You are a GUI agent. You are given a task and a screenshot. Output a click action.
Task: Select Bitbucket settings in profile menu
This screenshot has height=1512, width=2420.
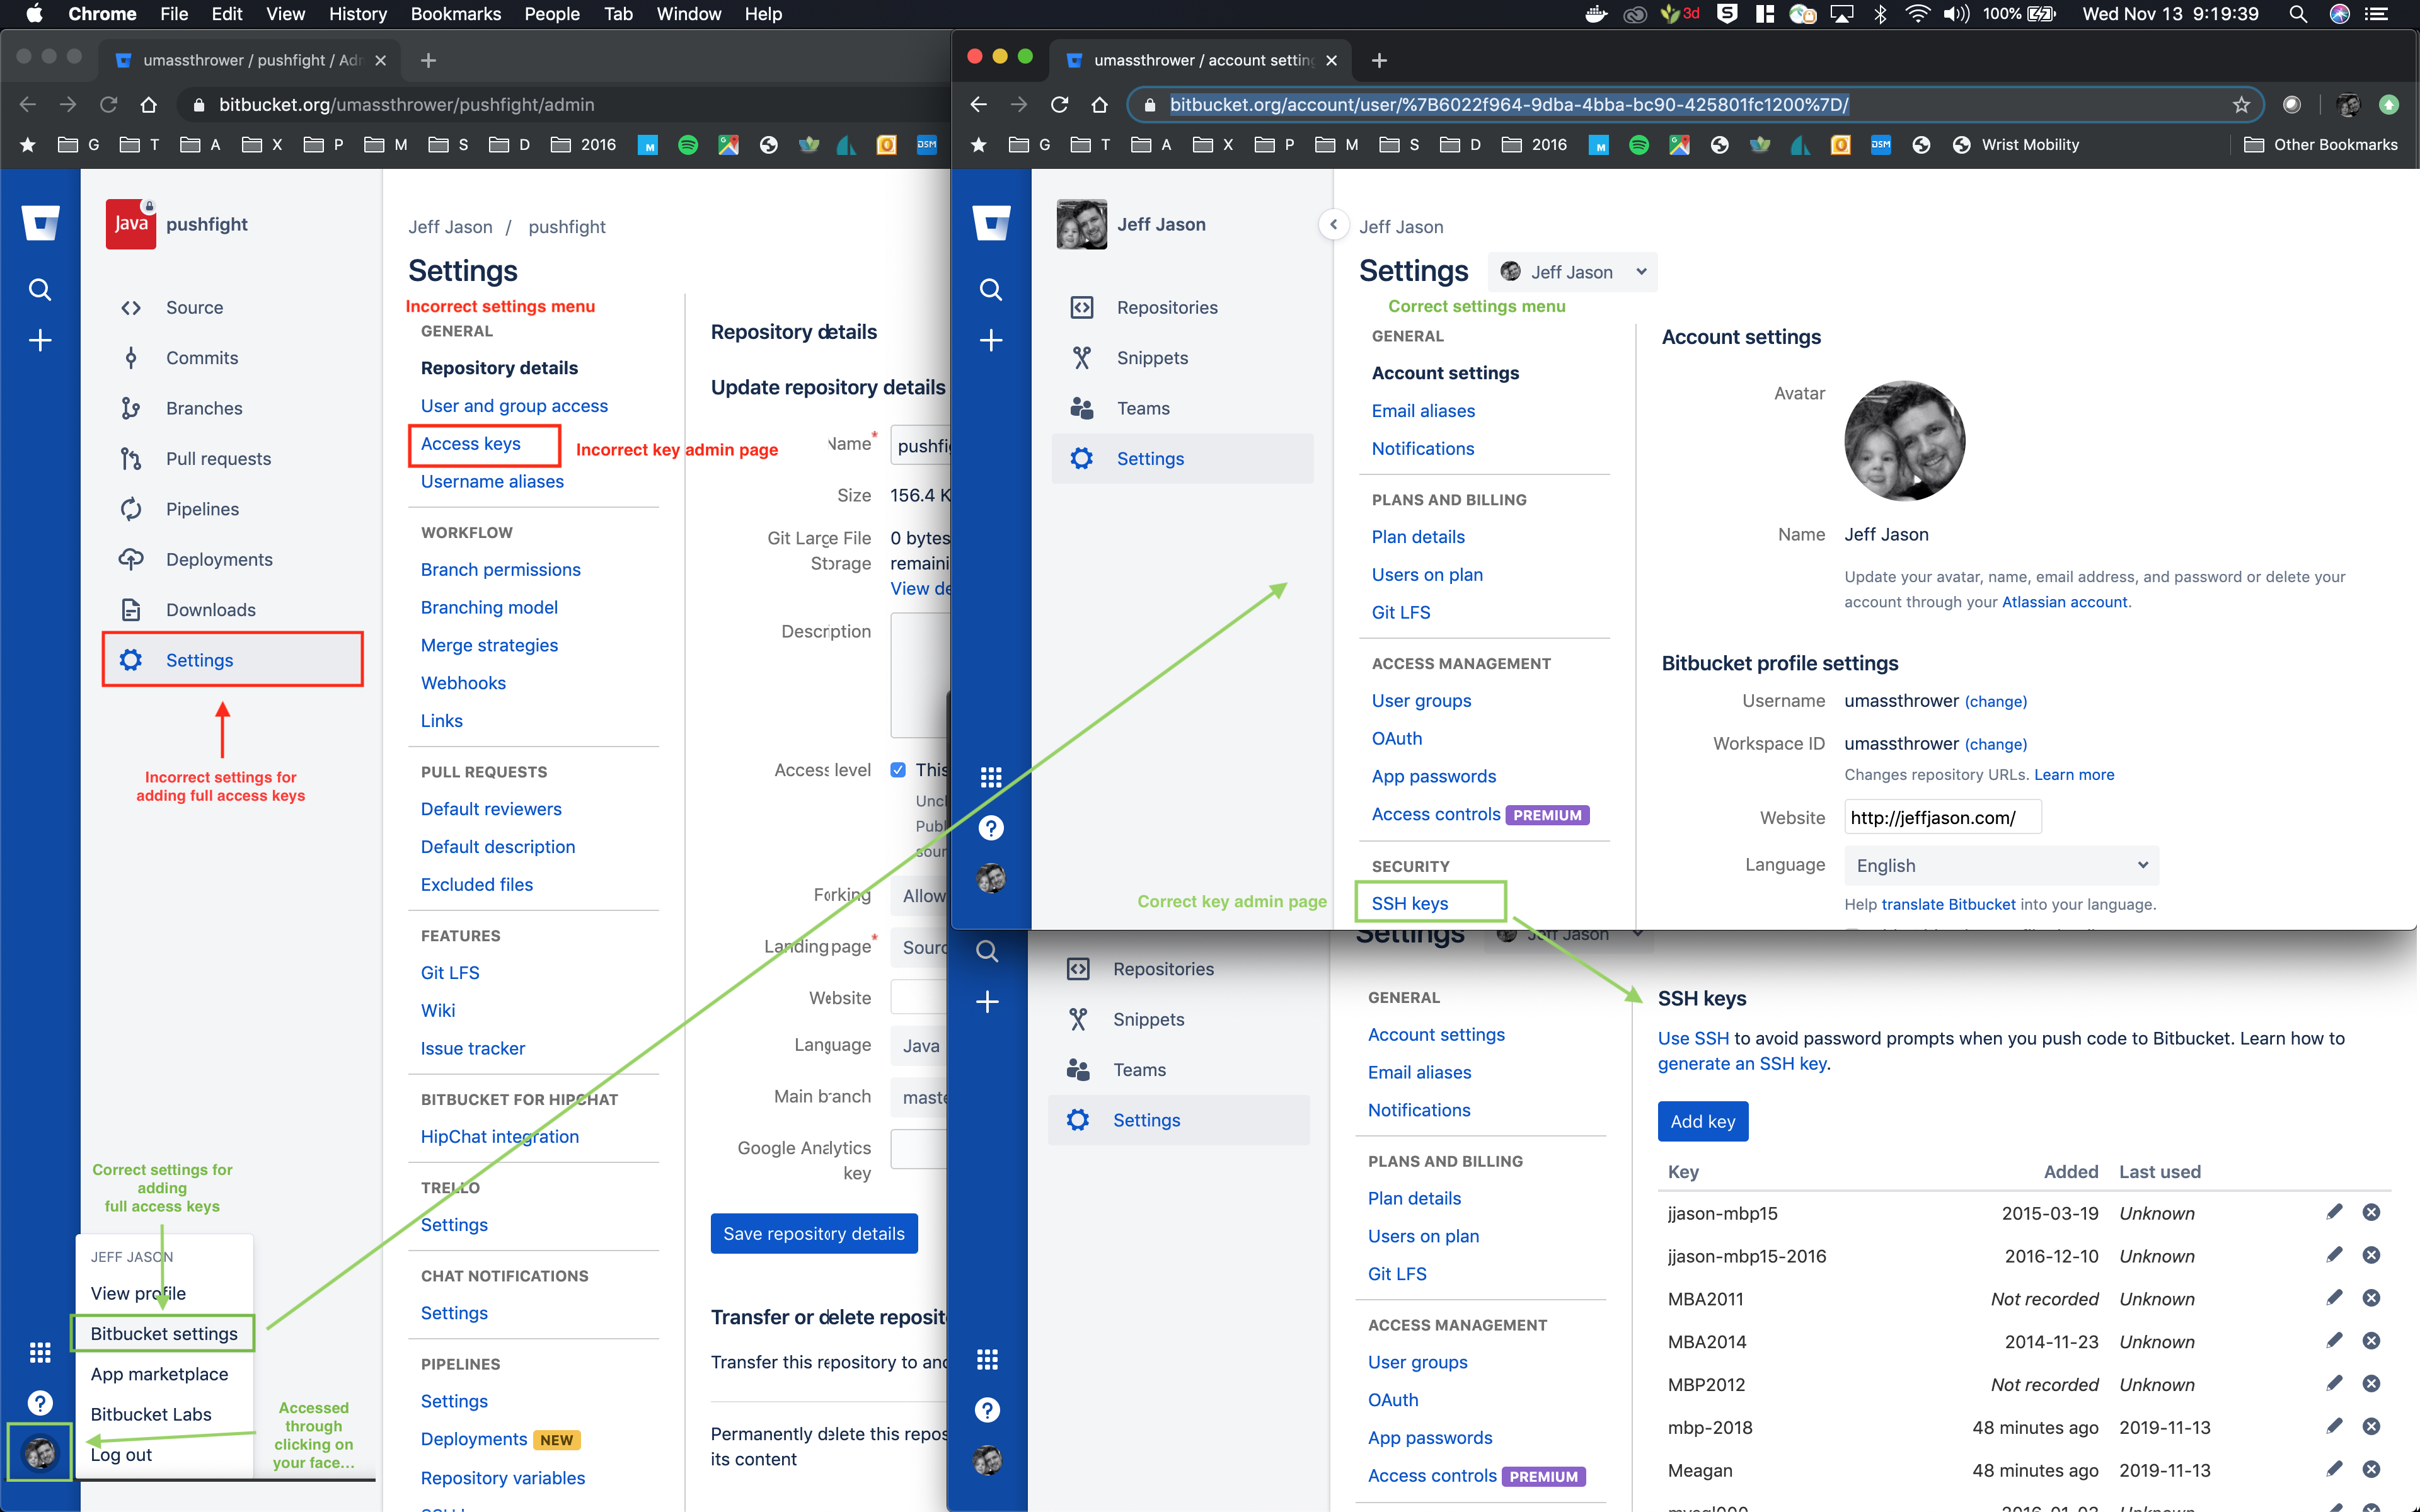point(164,1333)
